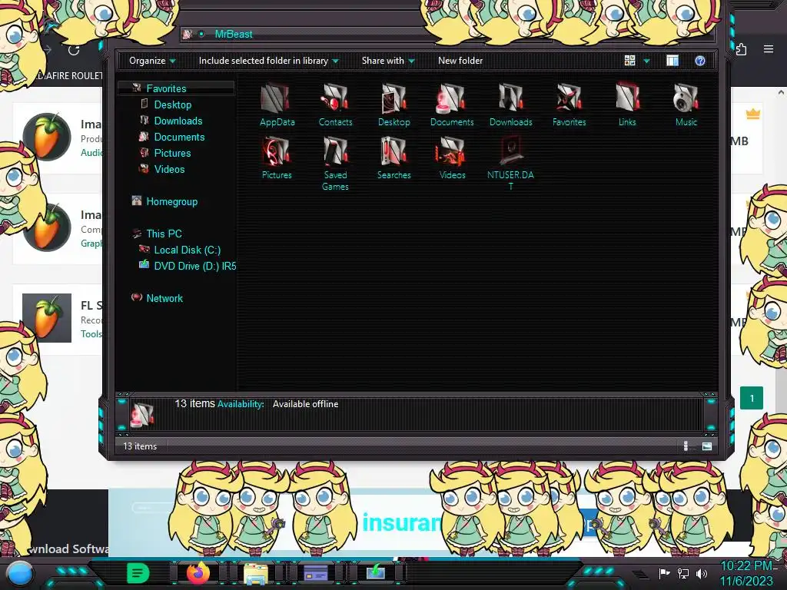This screenshot has height=590, width=787.
Task: Go to Videos in navigation pane
Action: (169, 169)
